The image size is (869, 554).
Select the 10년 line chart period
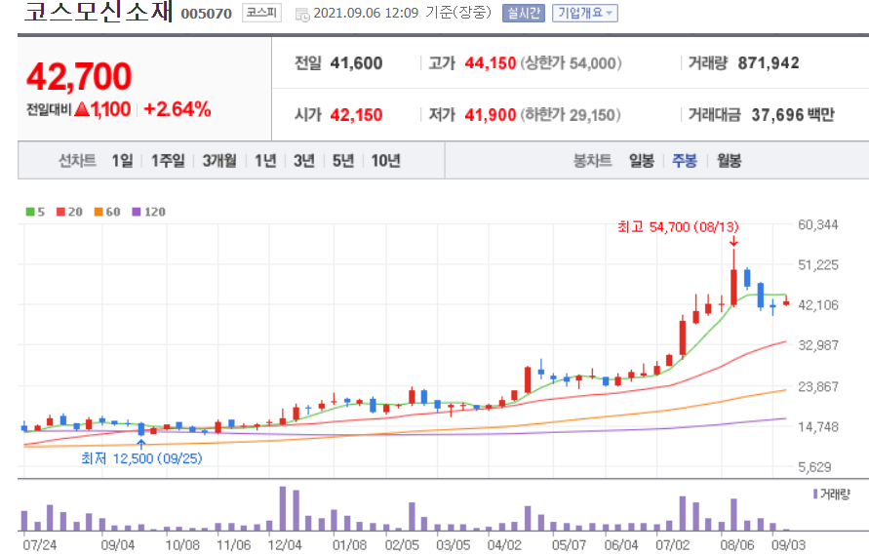click(x=385, y=161)
